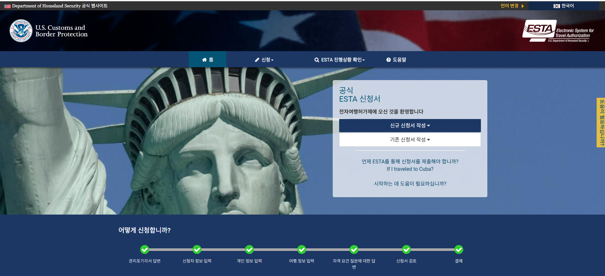Image resolution: width=605 pixels, height=276 pixels.
Task: Click the Homeland Security seal logo
Action: tap(21, 31)
